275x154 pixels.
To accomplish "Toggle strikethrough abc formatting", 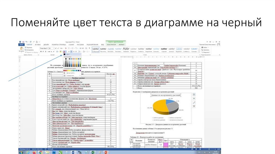I will click(x=49, y=52).
